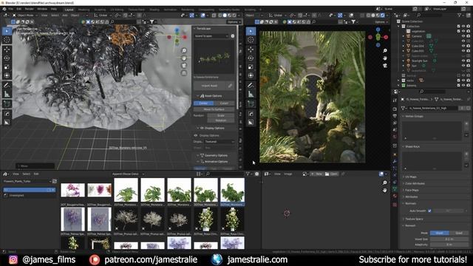Image resolution: width=473 pixels, height=266 pixels.
Task: Click outliner filter funnel icon
Action: pyautogui.click(x=460, y=15)
